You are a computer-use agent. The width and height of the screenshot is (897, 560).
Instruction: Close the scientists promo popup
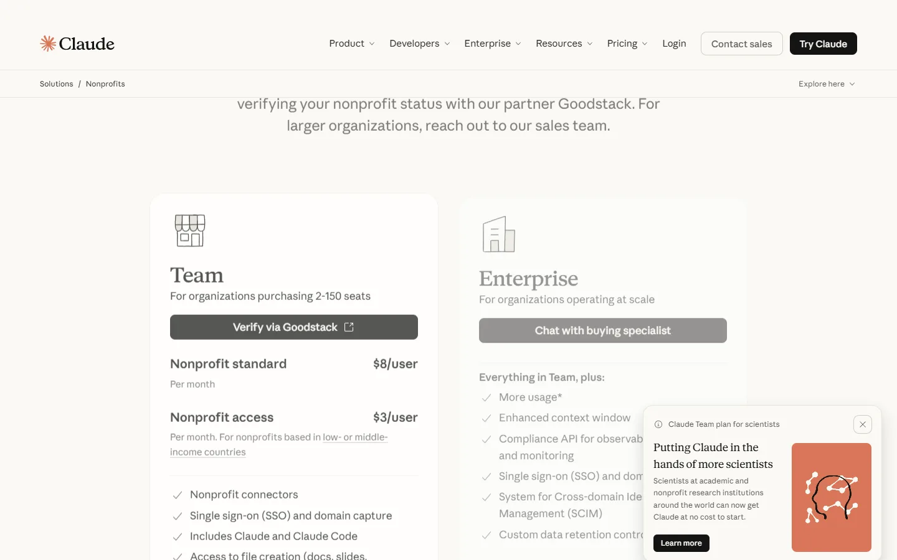click(863, 424)
